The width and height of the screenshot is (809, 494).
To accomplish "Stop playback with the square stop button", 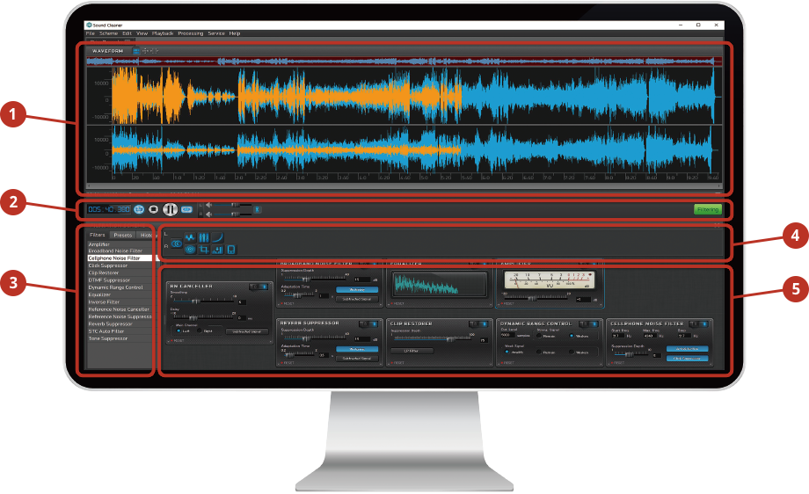I will pos(153,209).
